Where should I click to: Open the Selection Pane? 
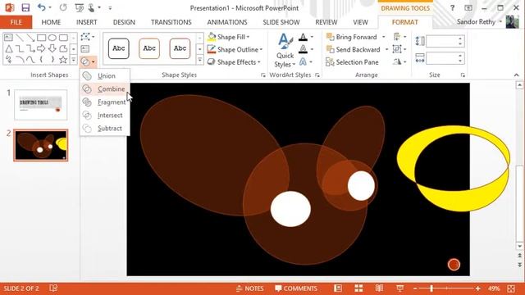tap(352, 62)
